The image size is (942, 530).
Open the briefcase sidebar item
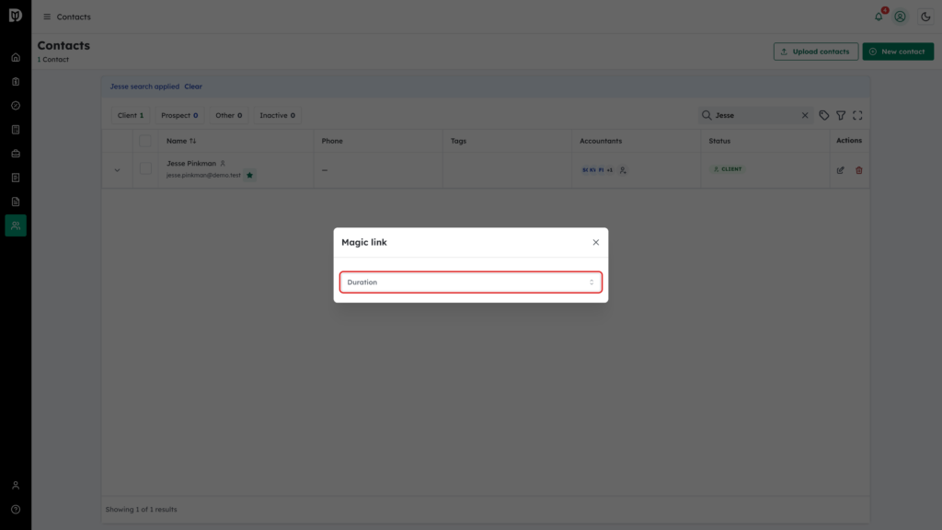coord(16,154)
